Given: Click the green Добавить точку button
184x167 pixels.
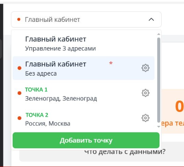Looking at the screenshot, I should point(86,140).
